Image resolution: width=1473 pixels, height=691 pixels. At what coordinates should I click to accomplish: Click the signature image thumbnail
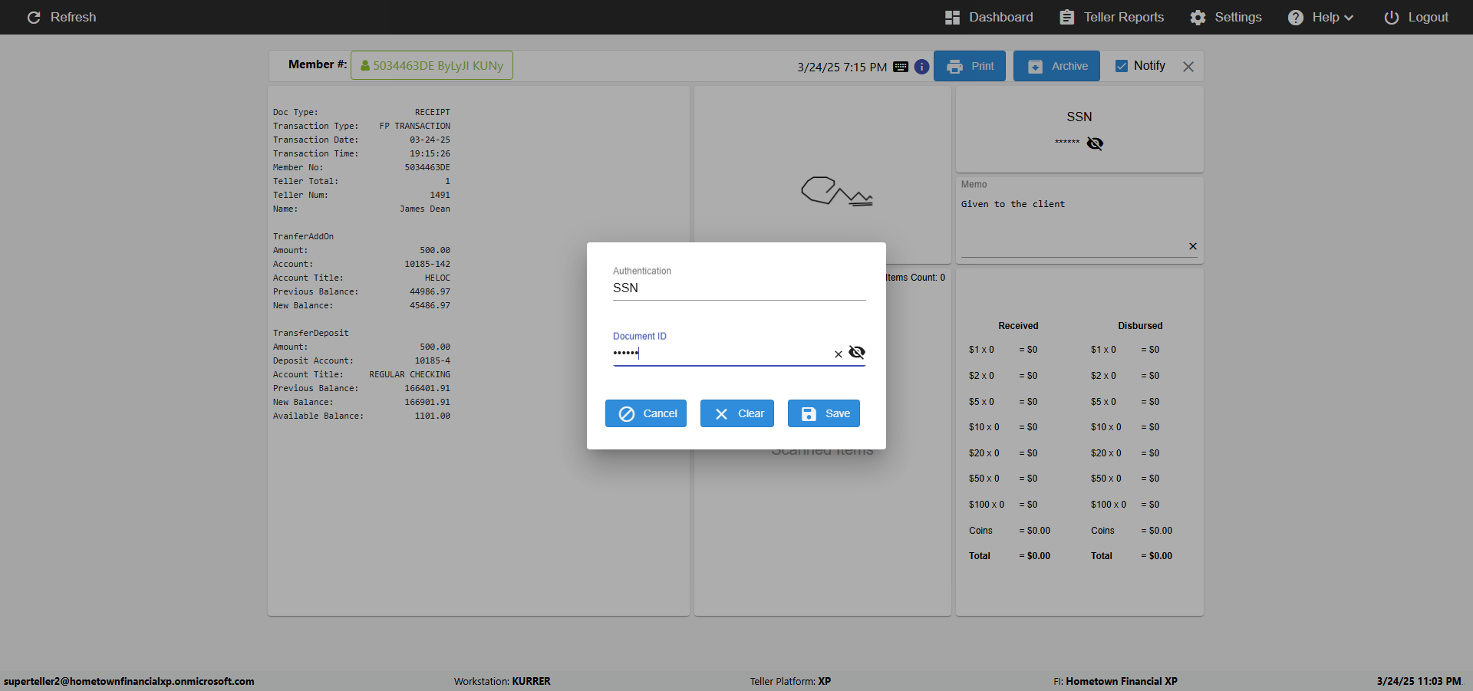point(837,192)
